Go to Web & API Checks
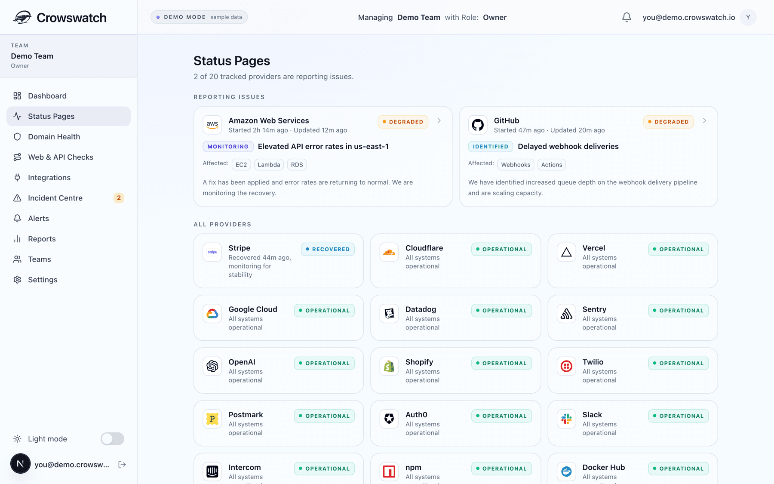The width and height of the screenshot is (774, 484). pos(68,157)
